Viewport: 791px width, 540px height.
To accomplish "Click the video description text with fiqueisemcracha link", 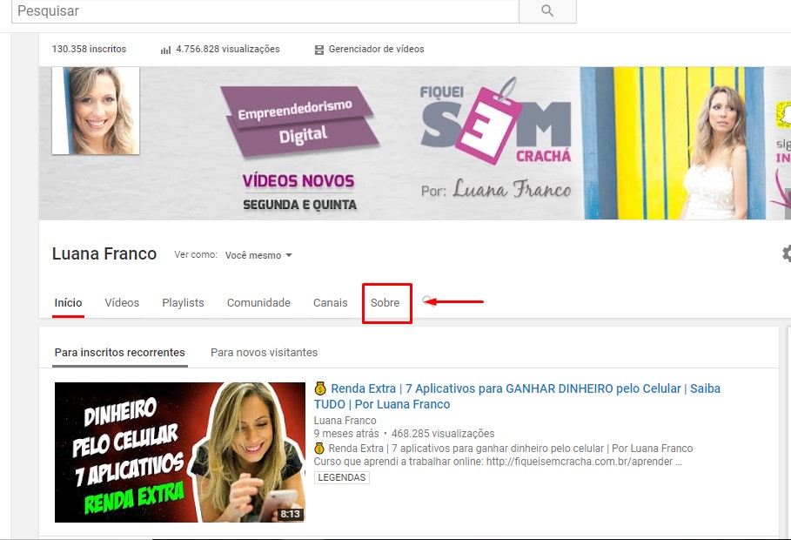I will (x=498, y=462).
